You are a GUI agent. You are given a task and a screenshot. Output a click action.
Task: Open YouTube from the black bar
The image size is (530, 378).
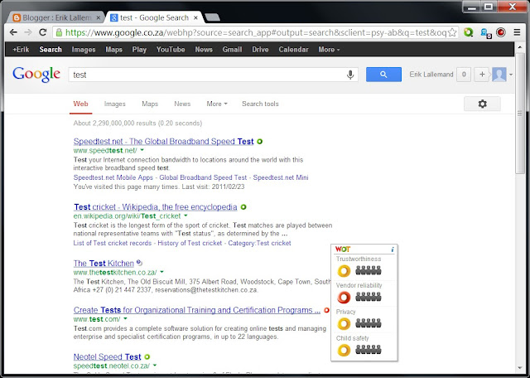[171, 50]
